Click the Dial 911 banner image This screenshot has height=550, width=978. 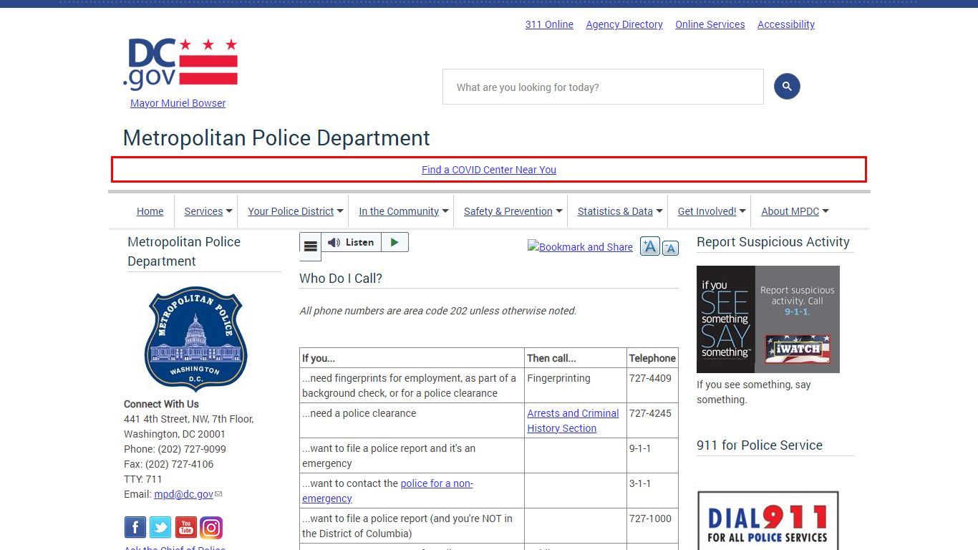(x=768, y=520)
